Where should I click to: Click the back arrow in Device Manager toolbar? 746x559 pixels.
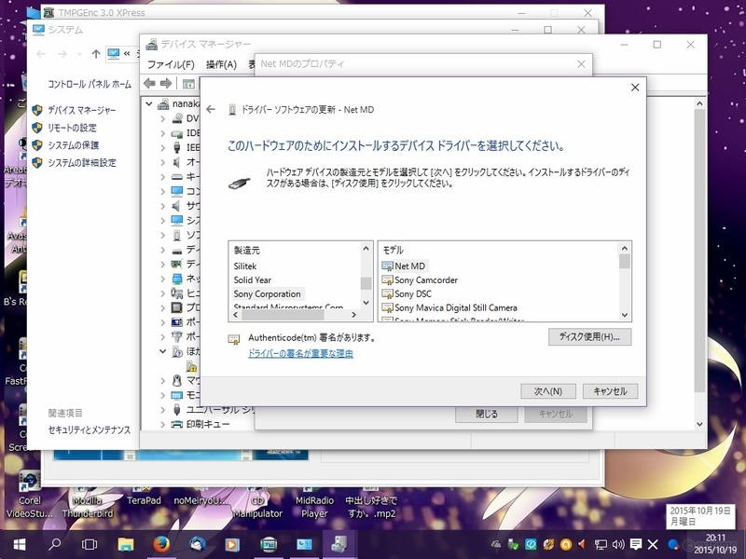point(147,84)
